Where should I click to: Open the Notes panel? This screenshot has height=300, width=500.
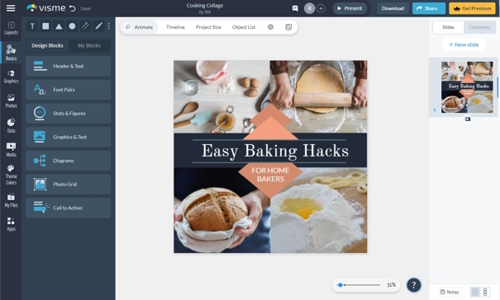click(x=450, y=292)
